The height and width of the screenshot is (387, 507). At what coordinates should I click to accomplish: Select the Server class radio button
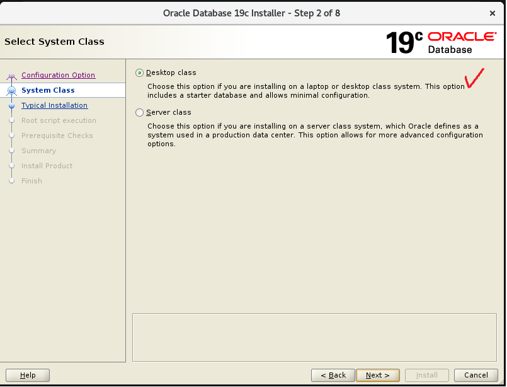pos(139,113)
